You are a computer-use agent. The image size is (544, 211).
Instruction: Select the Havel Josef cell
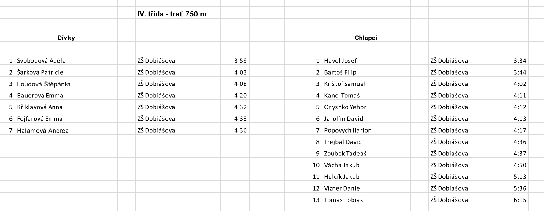click(340, 61)
